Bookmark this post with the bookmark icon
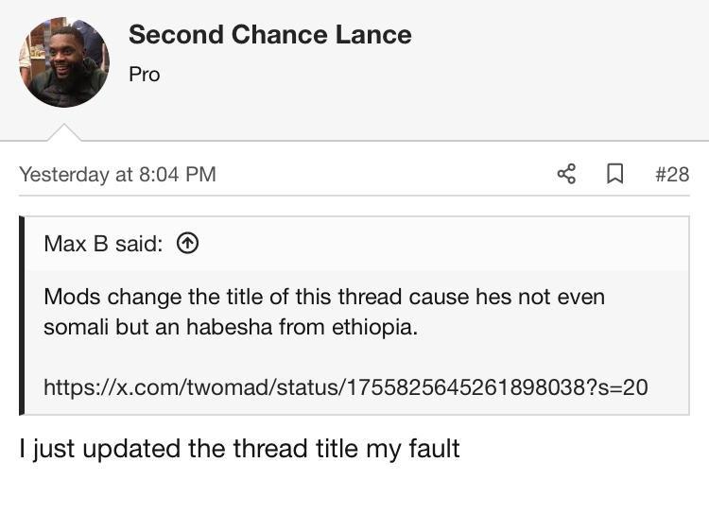The width and height of the screenshot is (709, 514). (615, 174)
